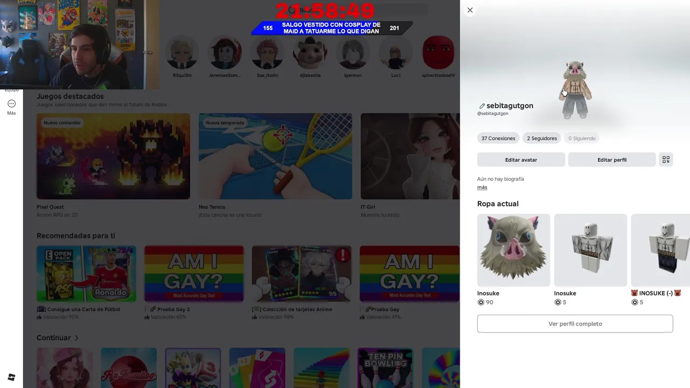Click the Roblox logo icon at bottom left
690x388 pixels.
[x=11, y=377]
